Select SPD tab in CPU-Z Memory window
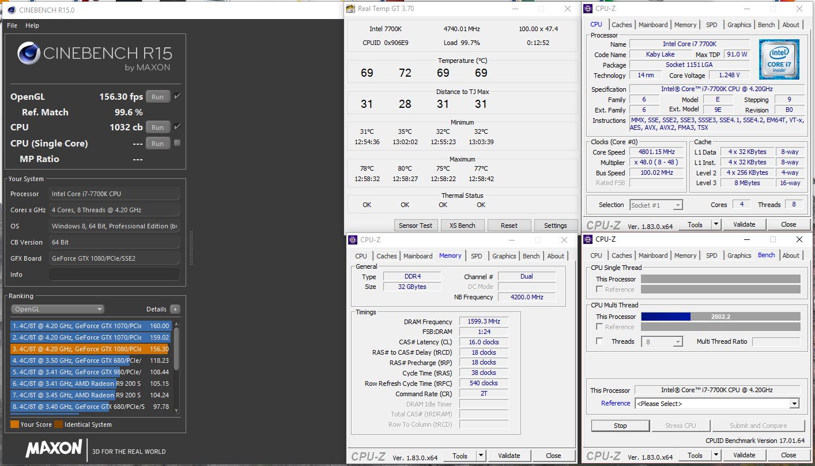 pyautogui.click(x=476, y=256)
